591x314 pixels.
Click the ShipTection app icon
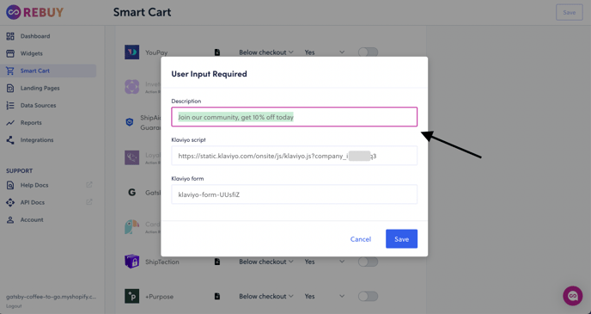point(132,262)
